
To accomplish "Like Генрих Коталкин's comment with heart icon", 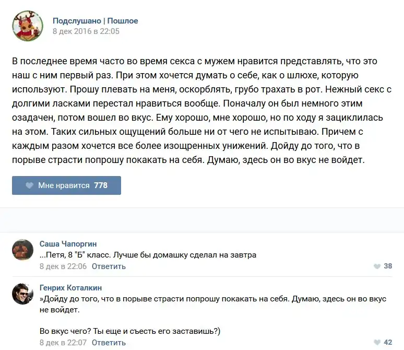I will pos(377,343).
